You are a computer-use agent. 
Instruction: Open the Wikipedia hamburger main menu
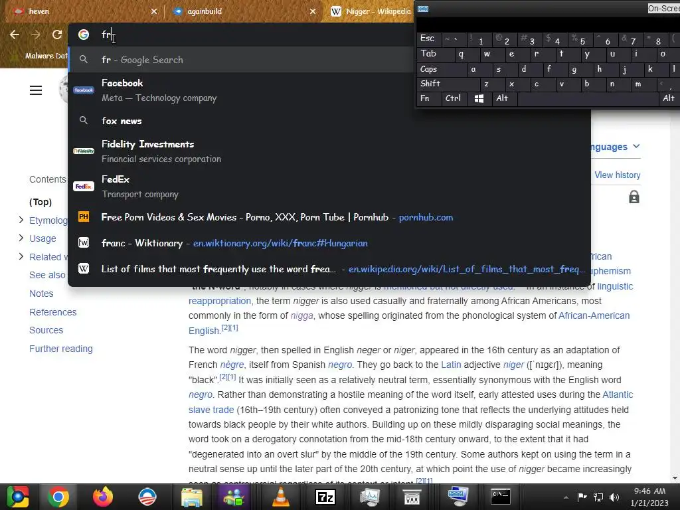pyautogui.click(x=36, y=90)
